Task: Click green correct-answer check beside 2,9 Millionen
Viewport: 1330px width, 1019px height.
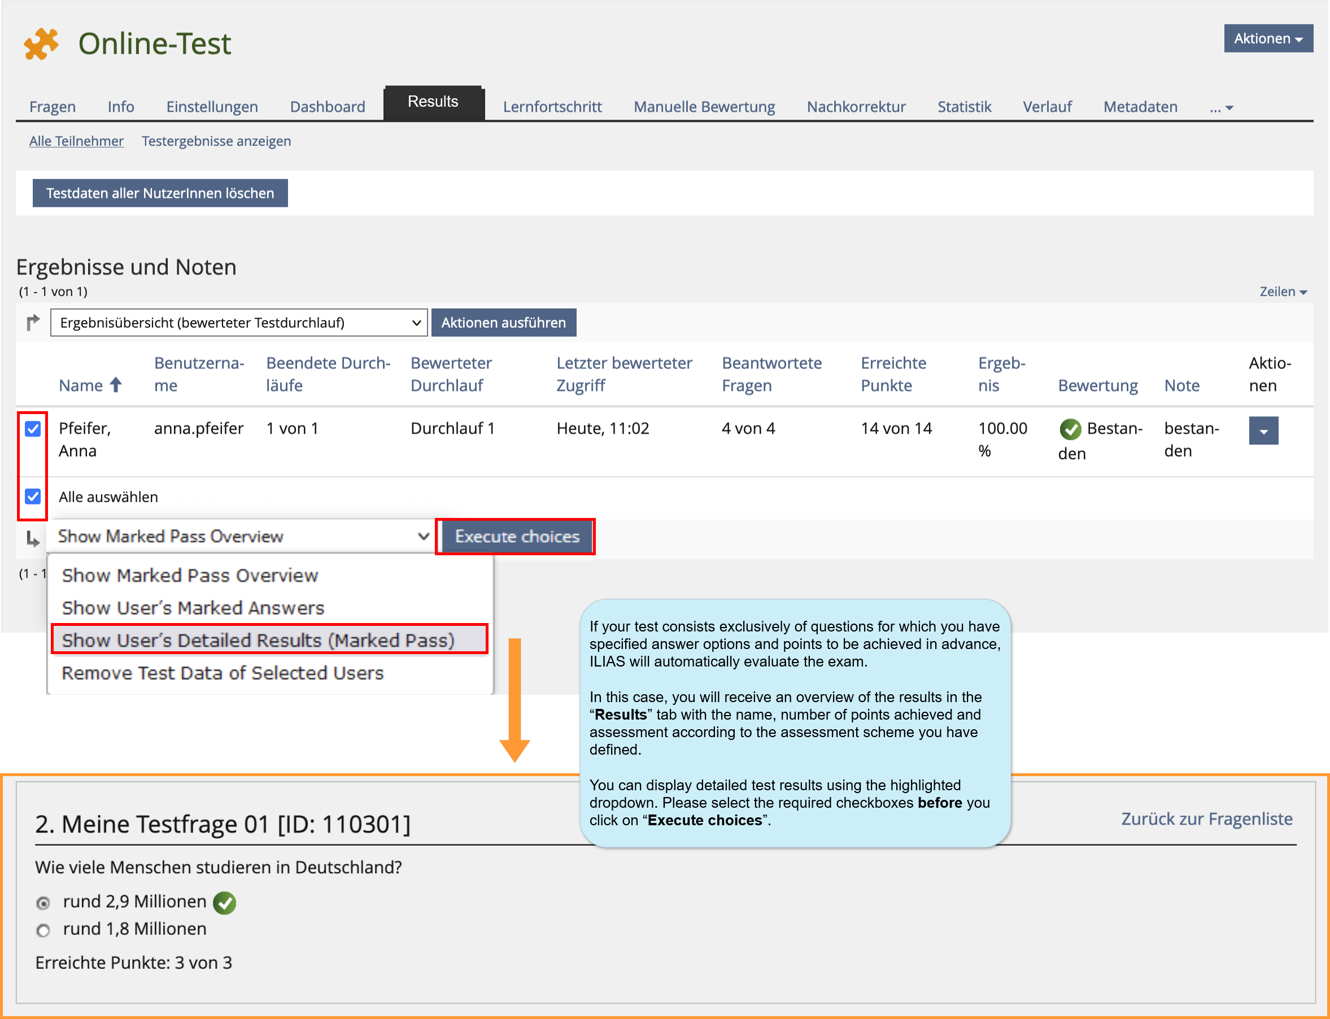Action: (x=224, y=903)
